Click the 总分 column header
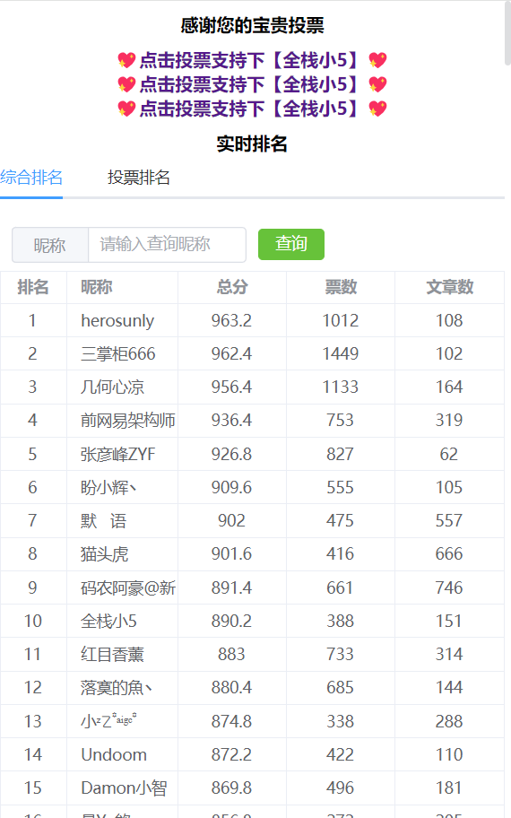Viewport: 511px width, 818px height. click(x=232, y=287)
